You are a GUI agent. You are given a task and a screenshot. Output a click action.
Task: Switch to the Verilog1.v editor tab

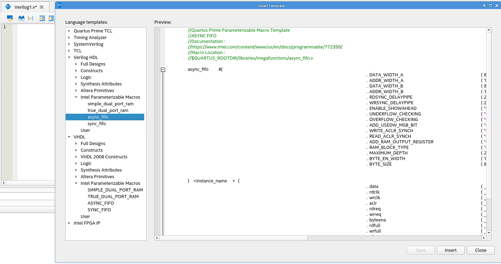[x=25, y=7]
